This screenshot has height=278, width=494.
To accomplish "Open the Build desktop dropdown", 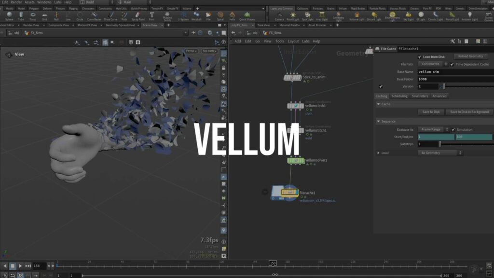I will pos(96,2).
